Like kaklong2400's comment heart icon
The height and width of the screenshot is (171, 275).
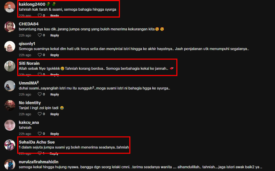(40, 15)
